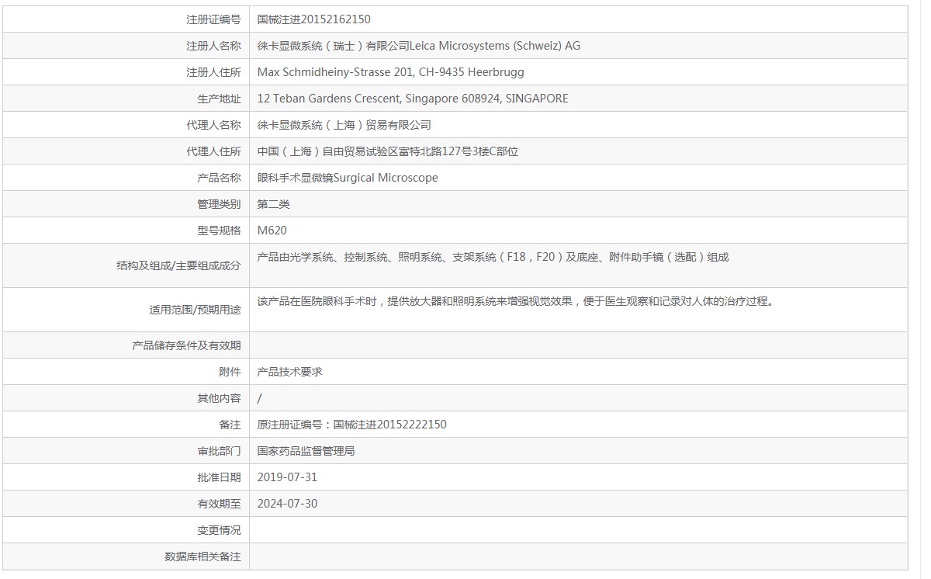Select approval department 国家药品监督管理局
The image size is (931, 579).
306,451
